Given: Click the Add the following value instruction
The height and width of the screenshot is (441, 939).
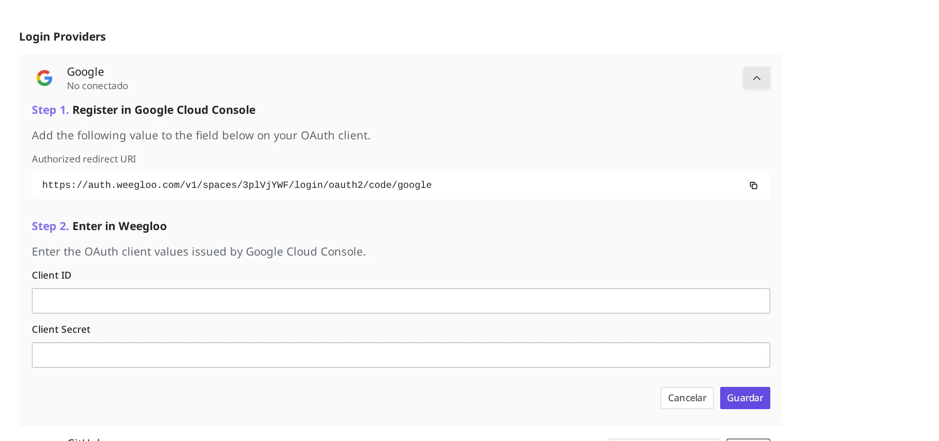Looking at the screenshot, I should pos(201,136).
